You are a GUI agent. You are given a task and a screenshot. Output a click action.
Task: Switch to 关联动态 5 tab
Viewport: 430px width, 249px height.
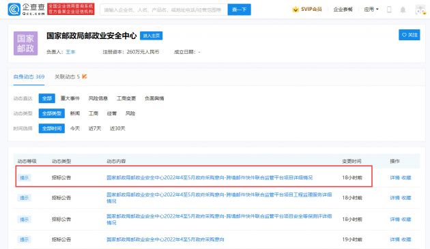[67, 77]
